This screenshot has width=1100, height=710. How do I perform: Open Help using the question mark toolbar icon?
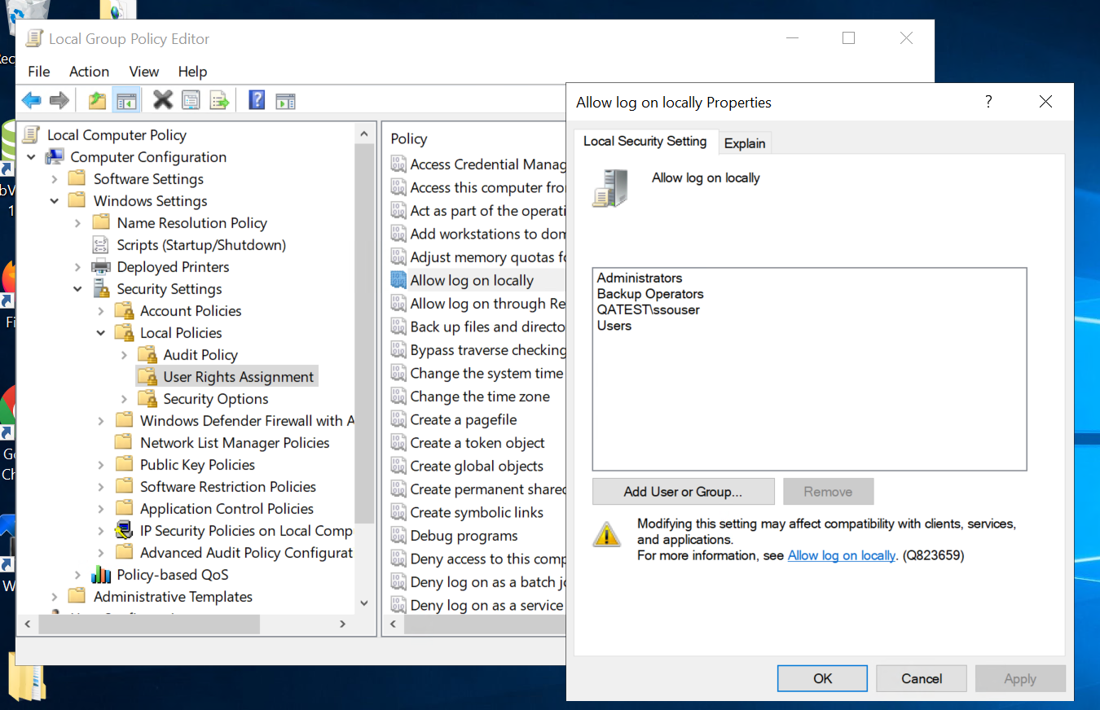256,99
